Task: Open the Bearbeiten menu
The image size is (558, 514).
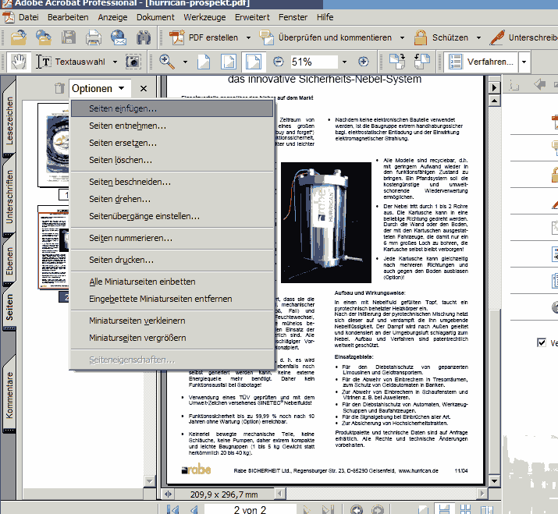Action: (x=68, y=17)
